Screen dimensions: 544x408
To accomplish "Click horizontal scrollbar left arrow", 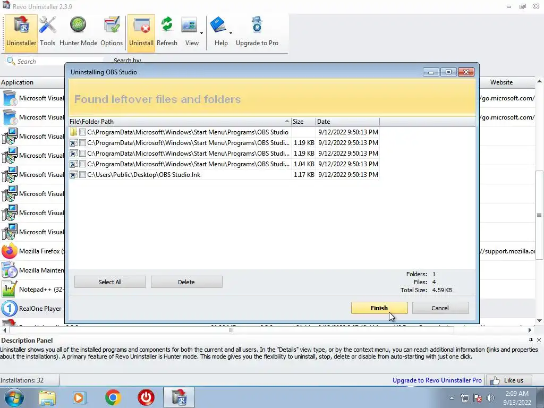I will point(4,330).
